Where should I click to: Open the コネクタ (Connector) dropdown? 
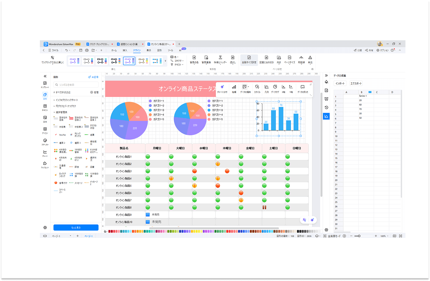tap(177, 61)
